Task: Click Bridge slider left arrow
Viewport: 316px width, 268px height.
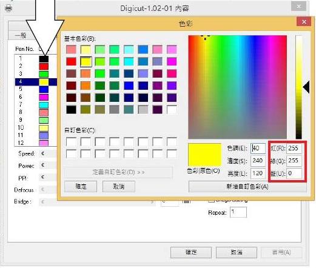Action: pos(42,201)
